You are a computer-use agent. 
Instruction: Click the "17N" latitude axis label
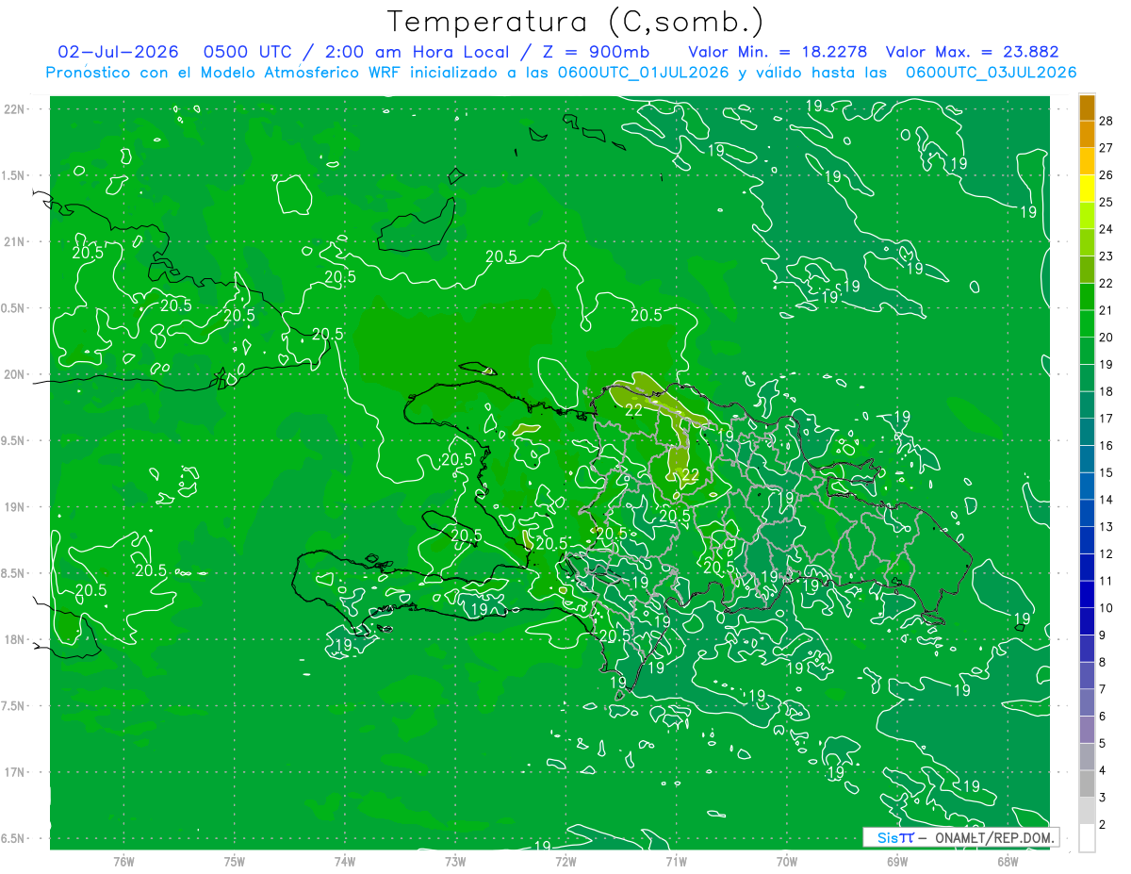coord(16,772)
